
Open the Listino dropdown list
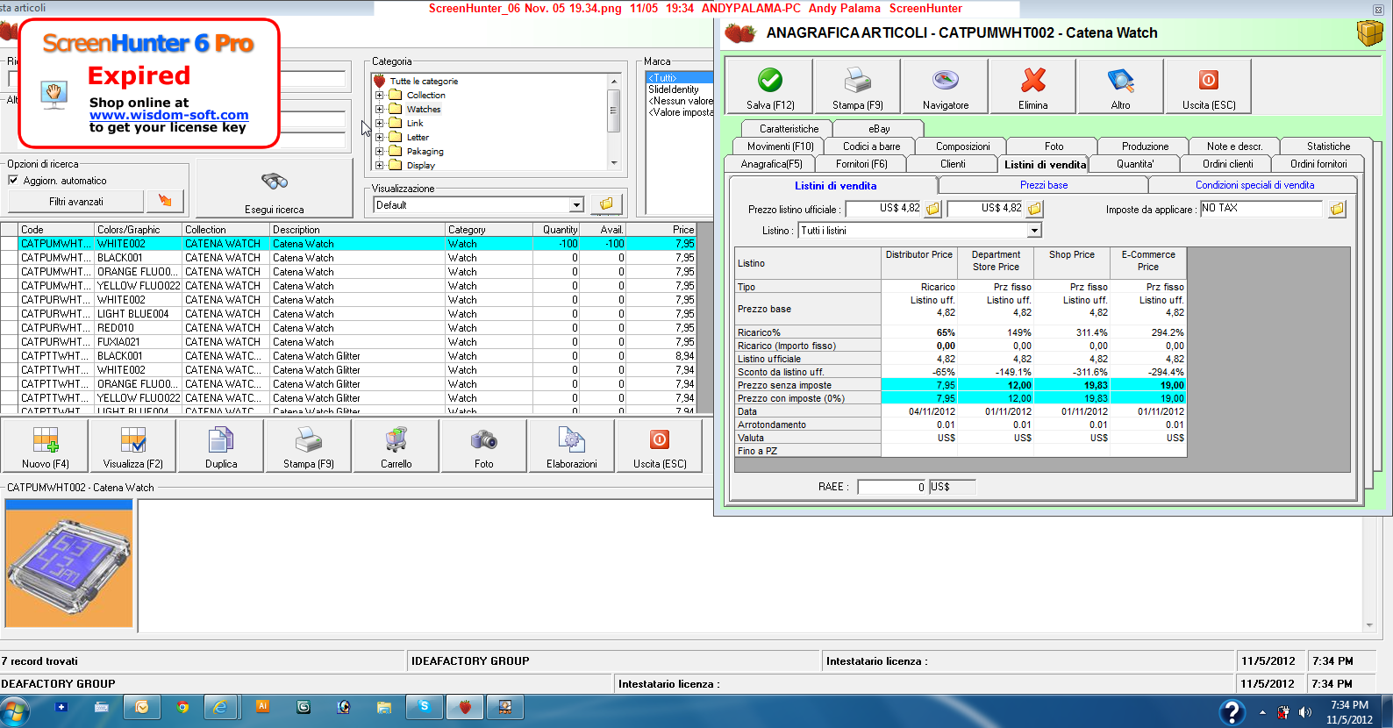1034,231
